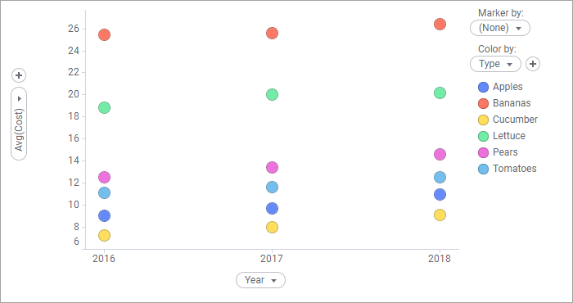Open the Avg(Cost) axis selector
Screen dimensions: 573x303
[x=19, y=124]
